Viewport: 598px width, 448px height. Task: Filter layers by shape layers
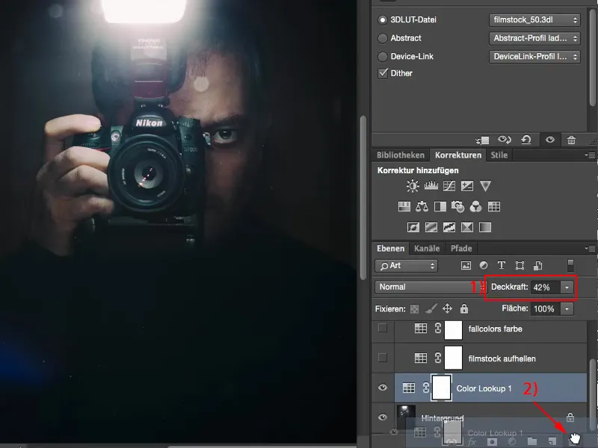pos(520,266)
